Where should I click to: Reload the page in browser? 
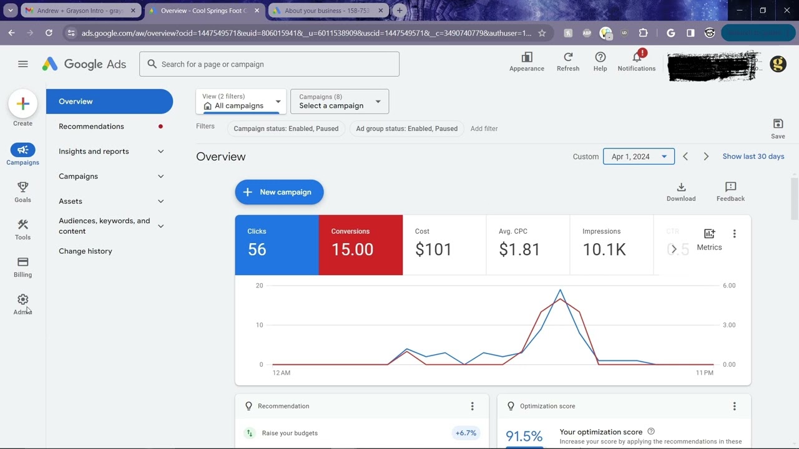(x=49, y=33)
